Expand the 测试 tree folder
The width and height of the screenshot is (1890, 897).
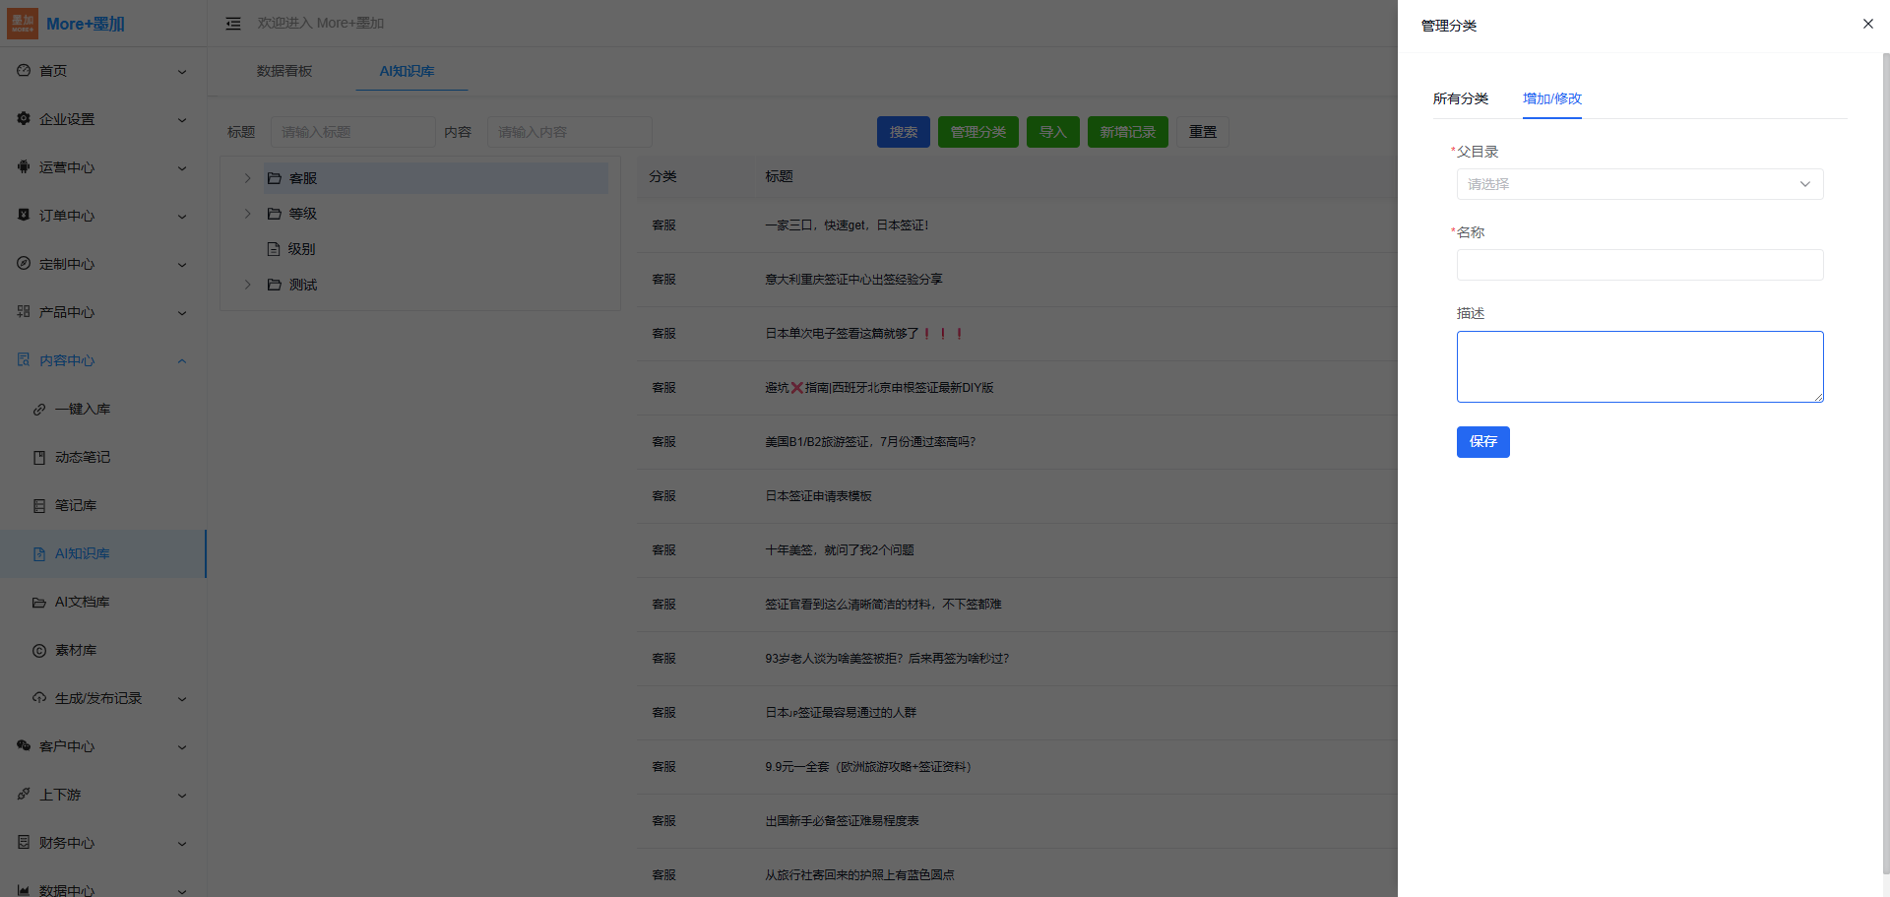coord(248,285)
